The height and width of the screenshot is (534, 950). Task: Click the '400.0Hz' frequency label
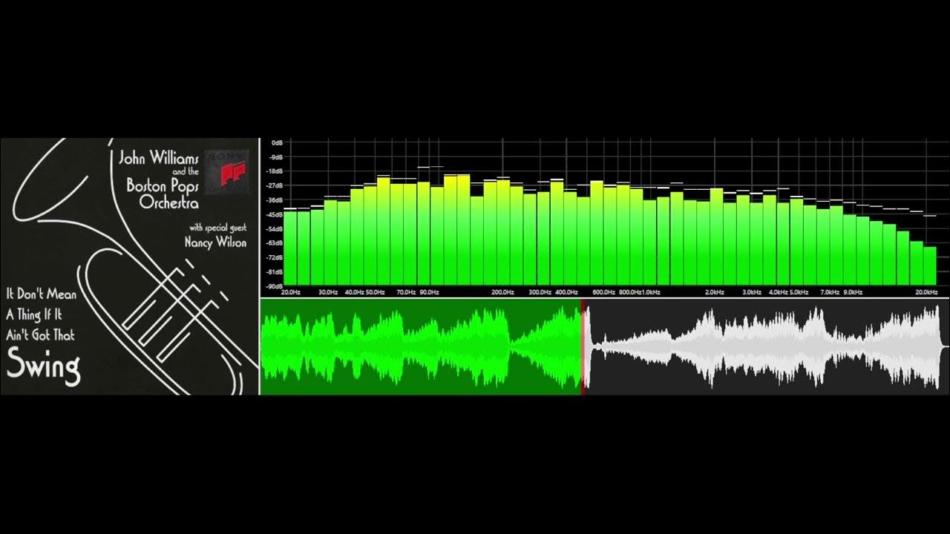(x=566, y=293)
